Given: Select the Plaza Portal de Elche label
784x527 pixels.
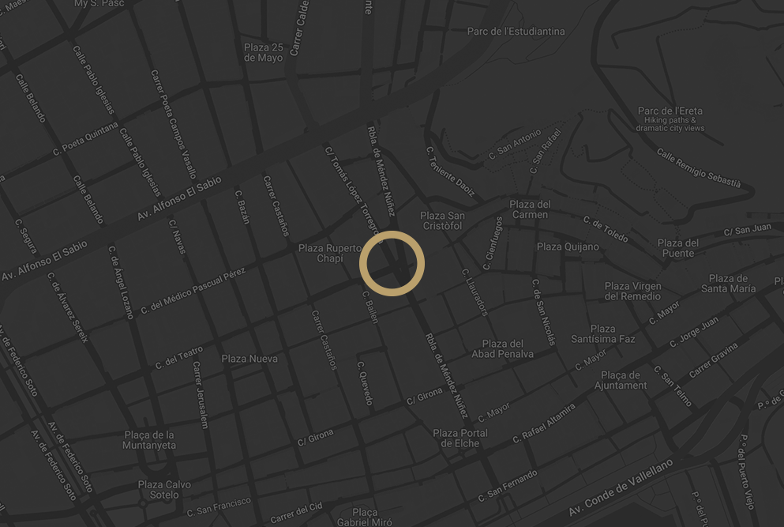Looking at the screenshot, I should tap(460, 438).
